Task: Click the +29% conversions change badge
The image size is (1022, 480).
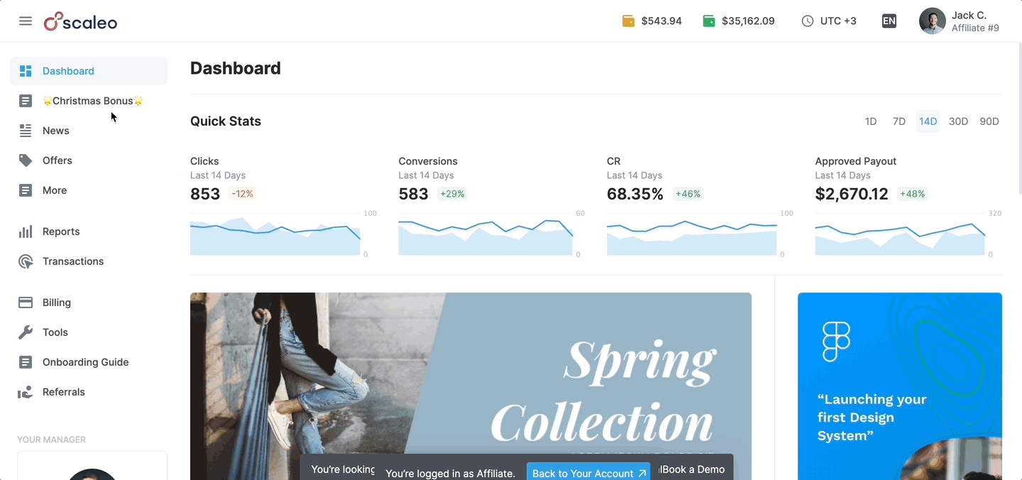Action: click(452, 194)
